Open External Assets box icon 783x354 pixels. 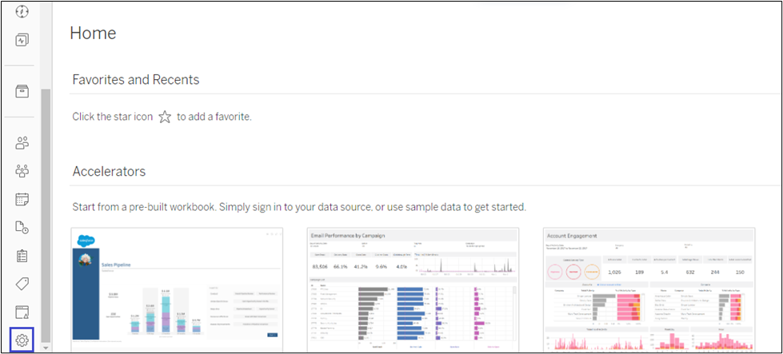coord(22,90)
